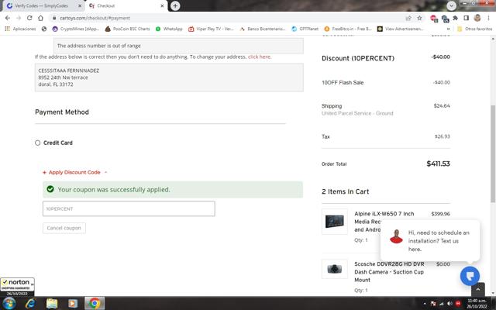Click the Discount (10PERCENT) label
This screenshot has width=496, height=310.
click(358, 58)
